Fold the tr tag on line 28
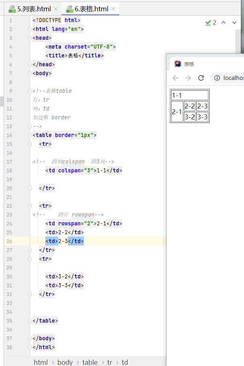Screen dimensions: 244x366 (30, 259)
